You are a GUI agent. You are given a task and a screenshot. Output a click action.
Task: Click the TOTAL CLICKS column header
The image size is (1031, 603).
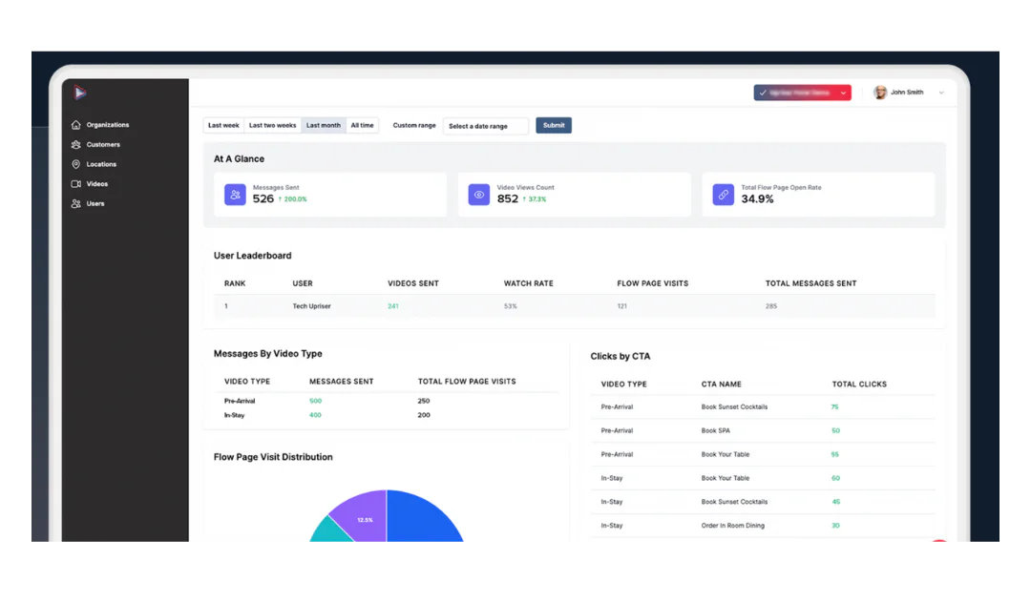click(x=859, y=385)
